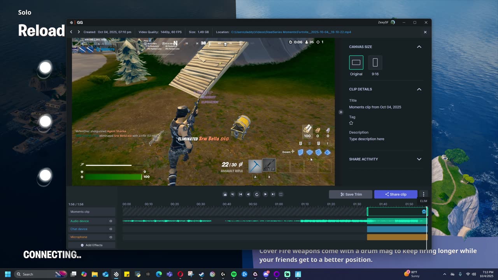Click the SteelSeries GG taskbar icon
The width and height of the screenshot is (498, 280).
(x=116, y=274)
